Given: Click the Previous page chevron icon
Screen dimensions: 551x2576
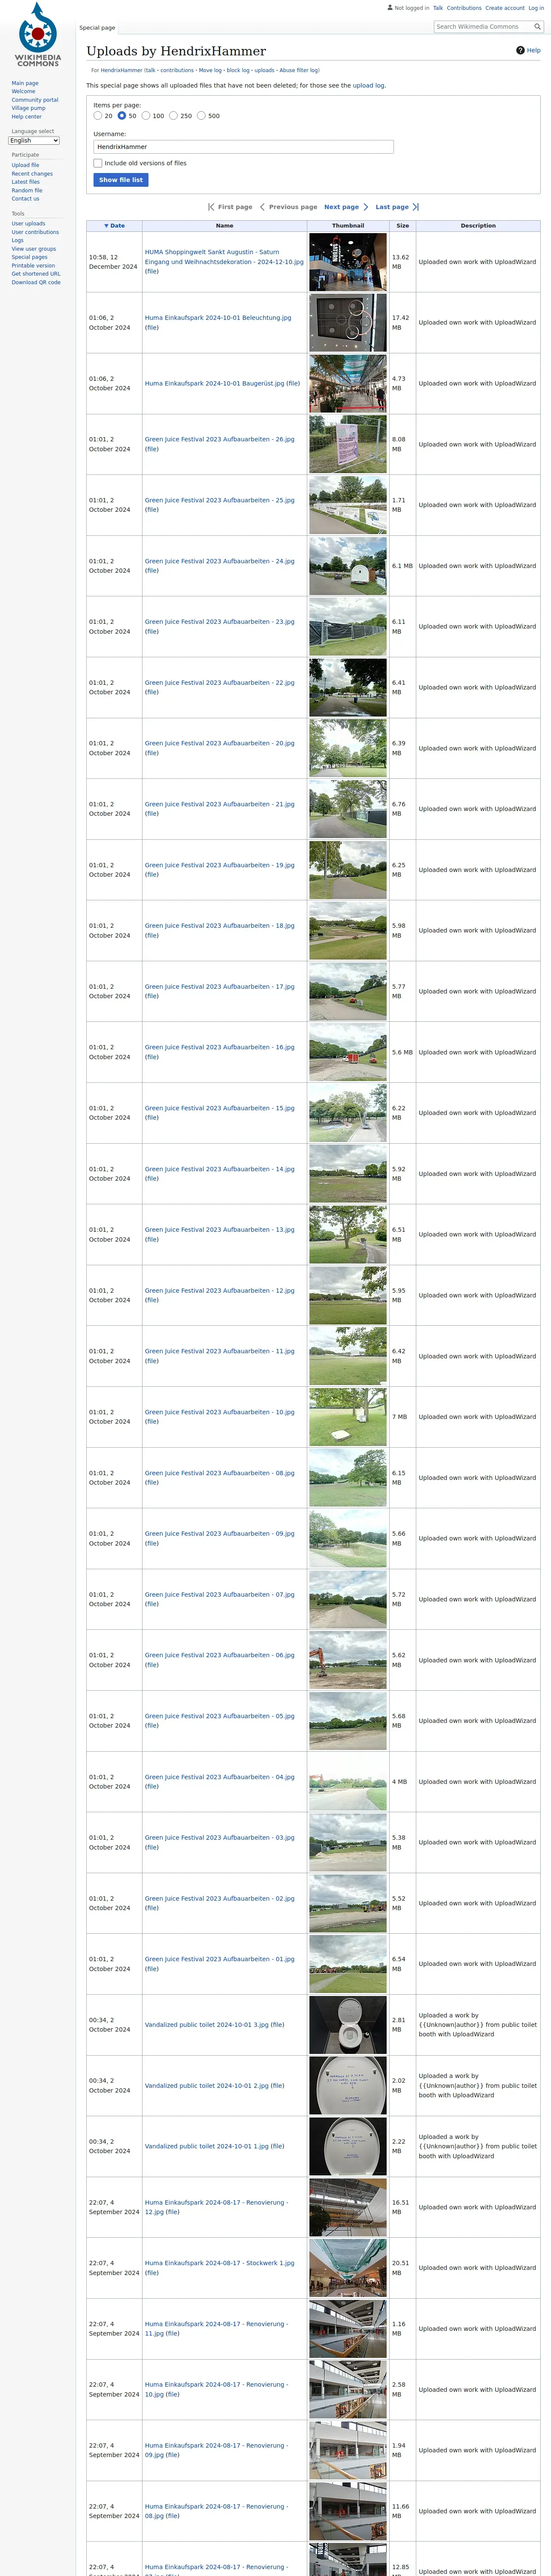Looking at the screenshot, I should 262,207.
